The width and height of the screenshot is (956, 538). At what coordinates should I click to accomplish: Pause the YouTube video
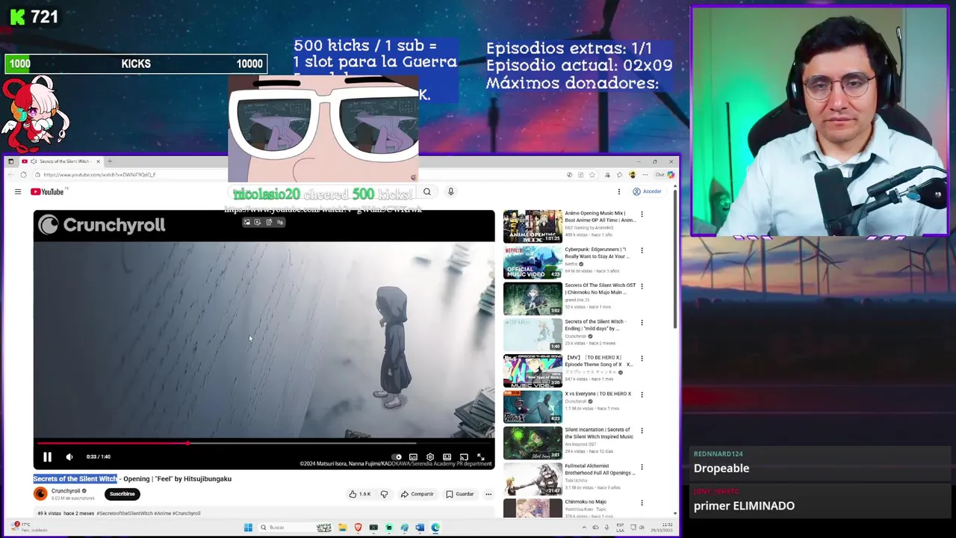tap(47, 457)
